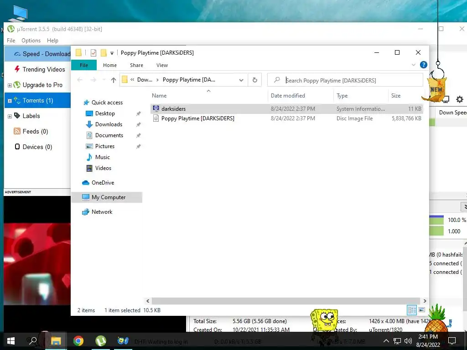This screenshot has height=350, width=467.
Task: Click Upgrade to Pro in uTorrent
Action: point(42,85)
